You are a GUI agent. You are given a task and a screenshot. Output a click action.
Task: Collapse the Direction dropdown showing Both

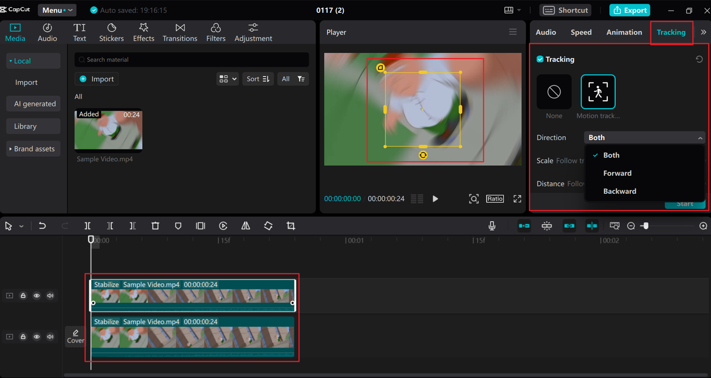tap(645, 137)
